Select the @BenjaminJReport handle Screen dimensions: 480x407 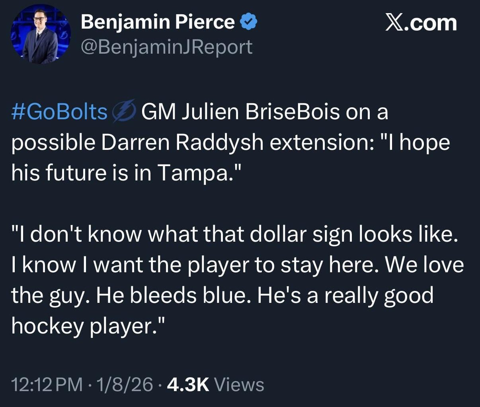click(166, 47)
